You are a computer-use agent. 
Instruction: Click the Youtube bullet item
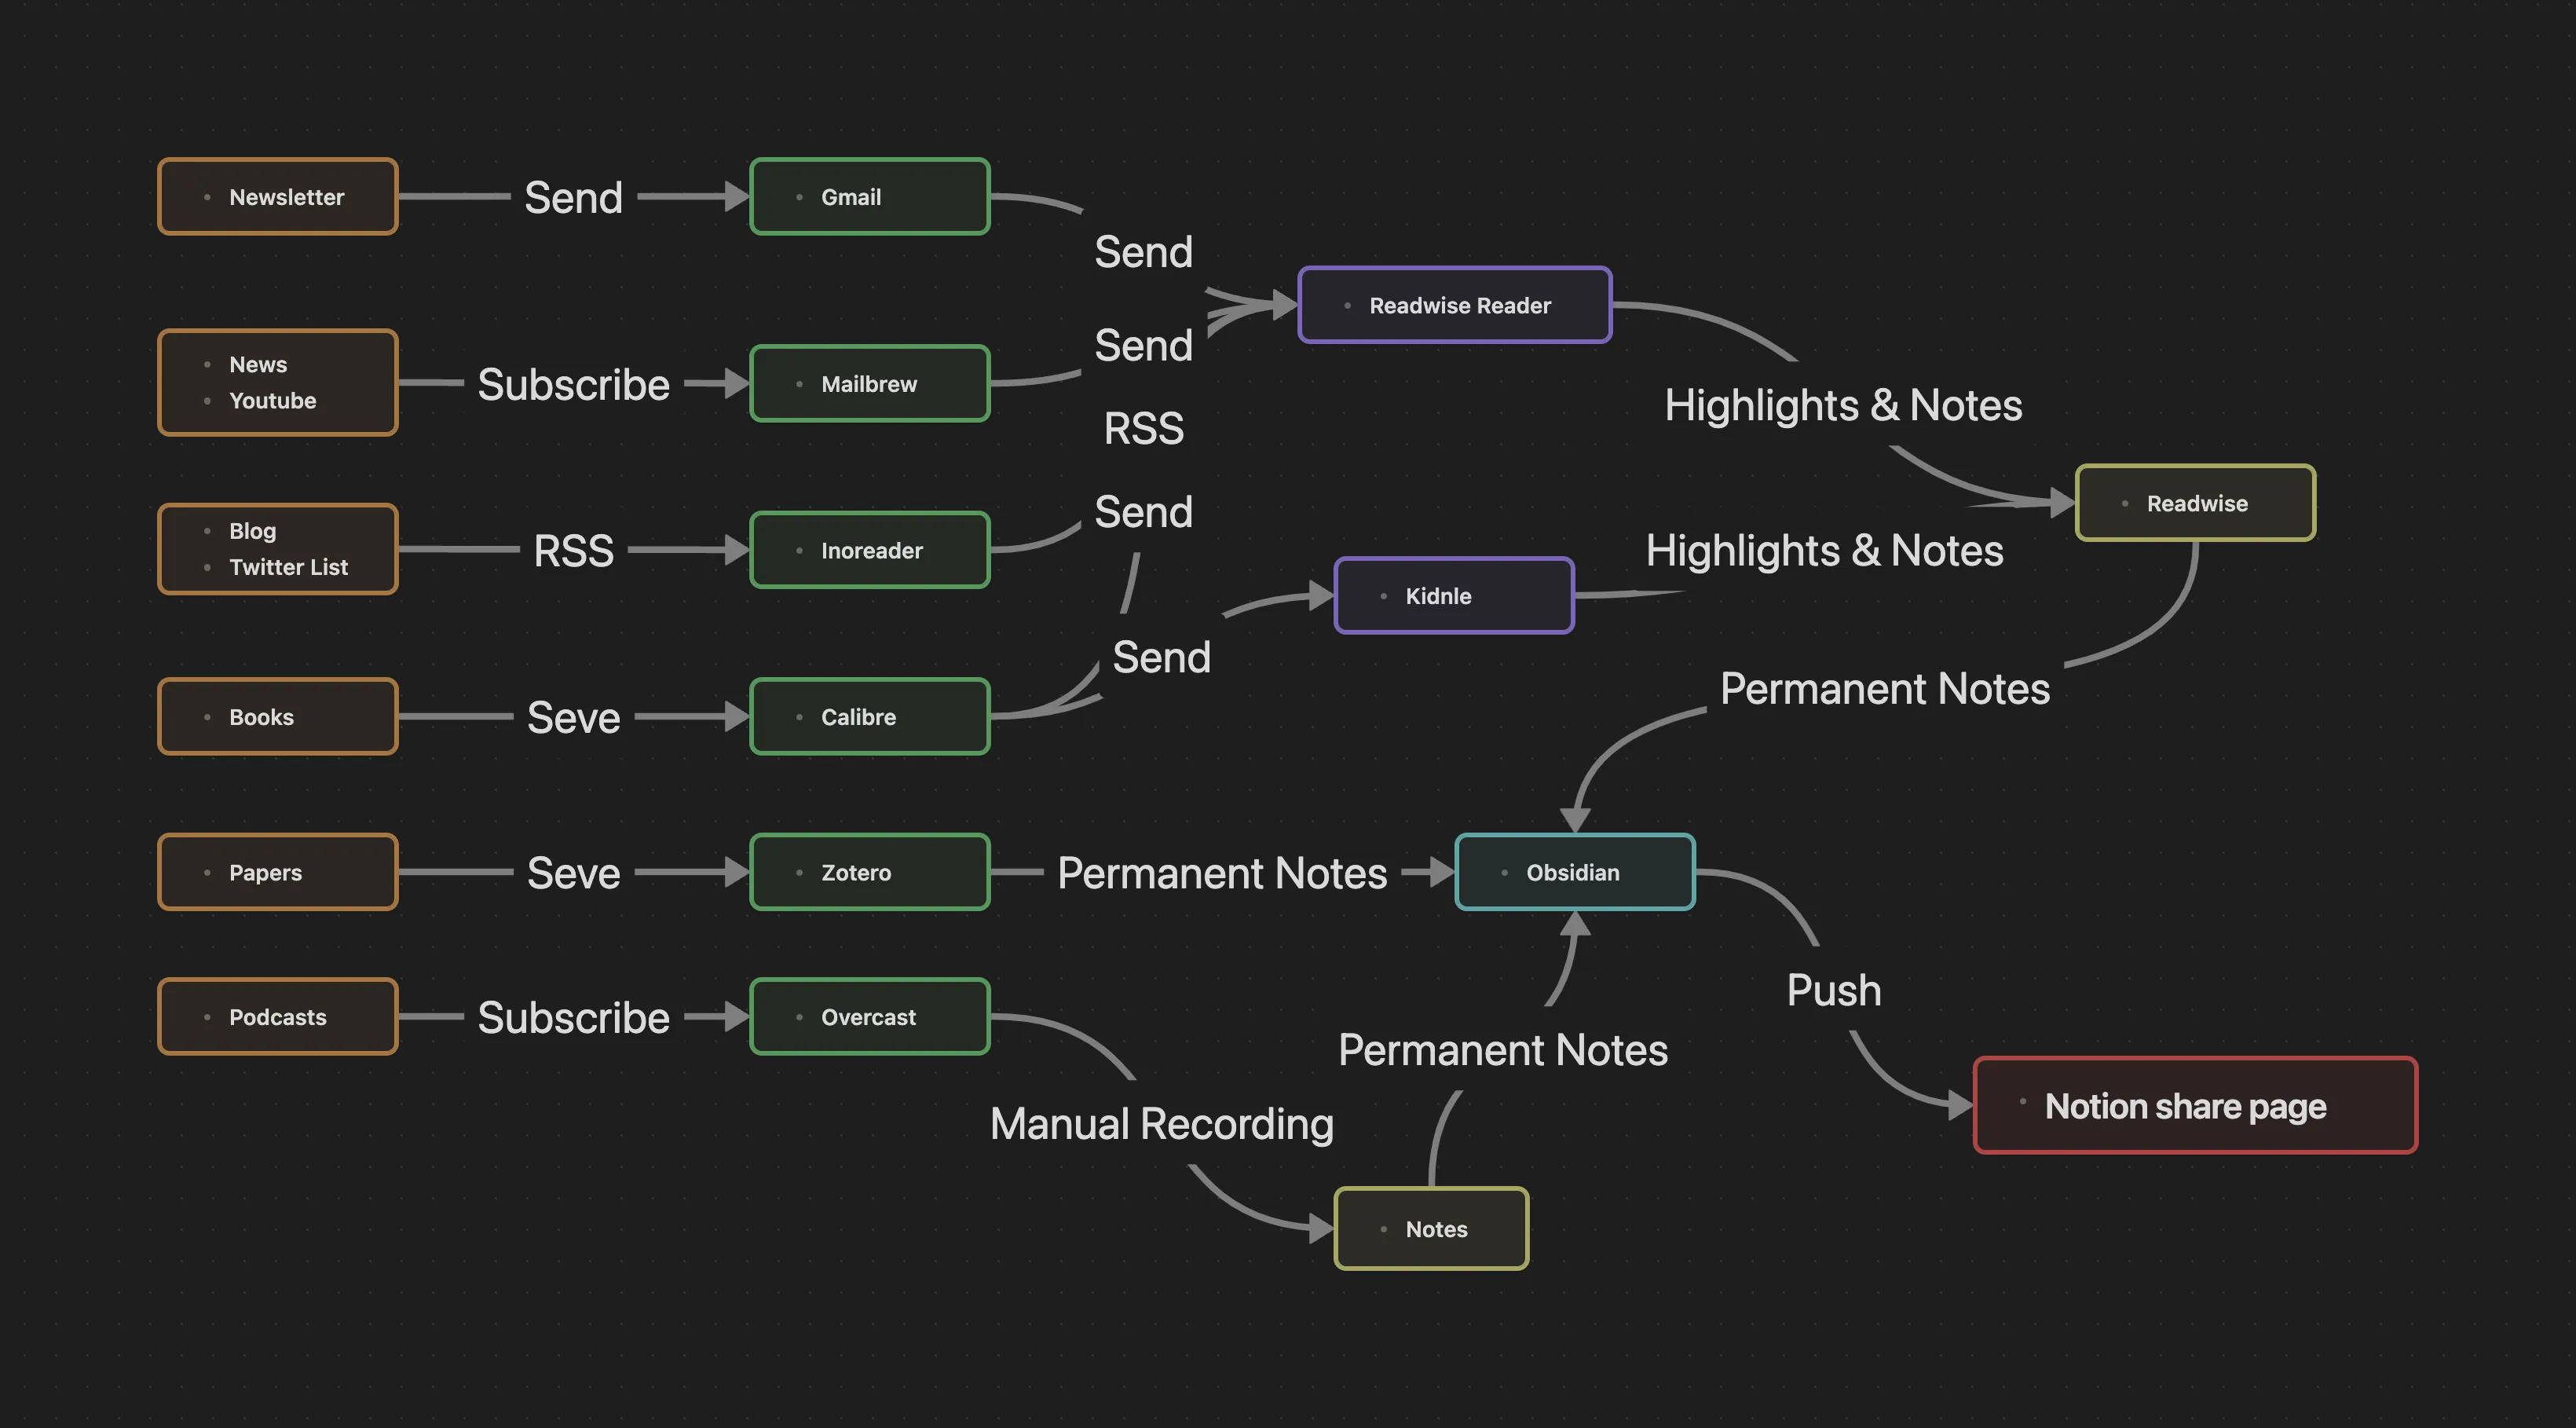[x=273, y=401]
